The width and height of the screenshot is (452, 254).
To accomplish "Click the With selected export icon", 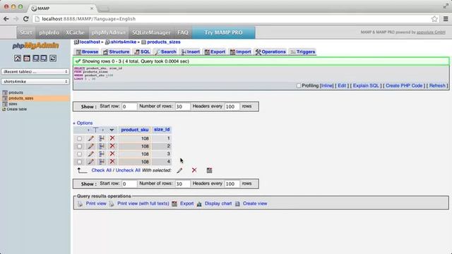I will pos(209,171).
